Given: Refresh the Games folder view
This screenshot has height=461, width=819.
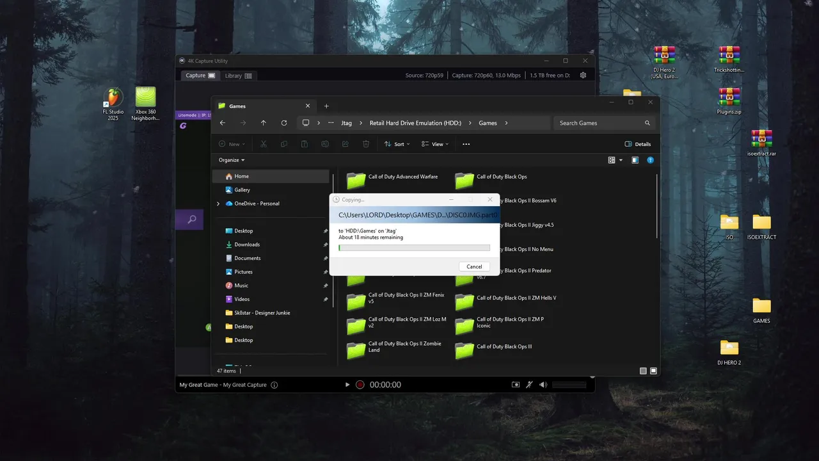Looking at the screenshot, I should [x=284, y=123].
